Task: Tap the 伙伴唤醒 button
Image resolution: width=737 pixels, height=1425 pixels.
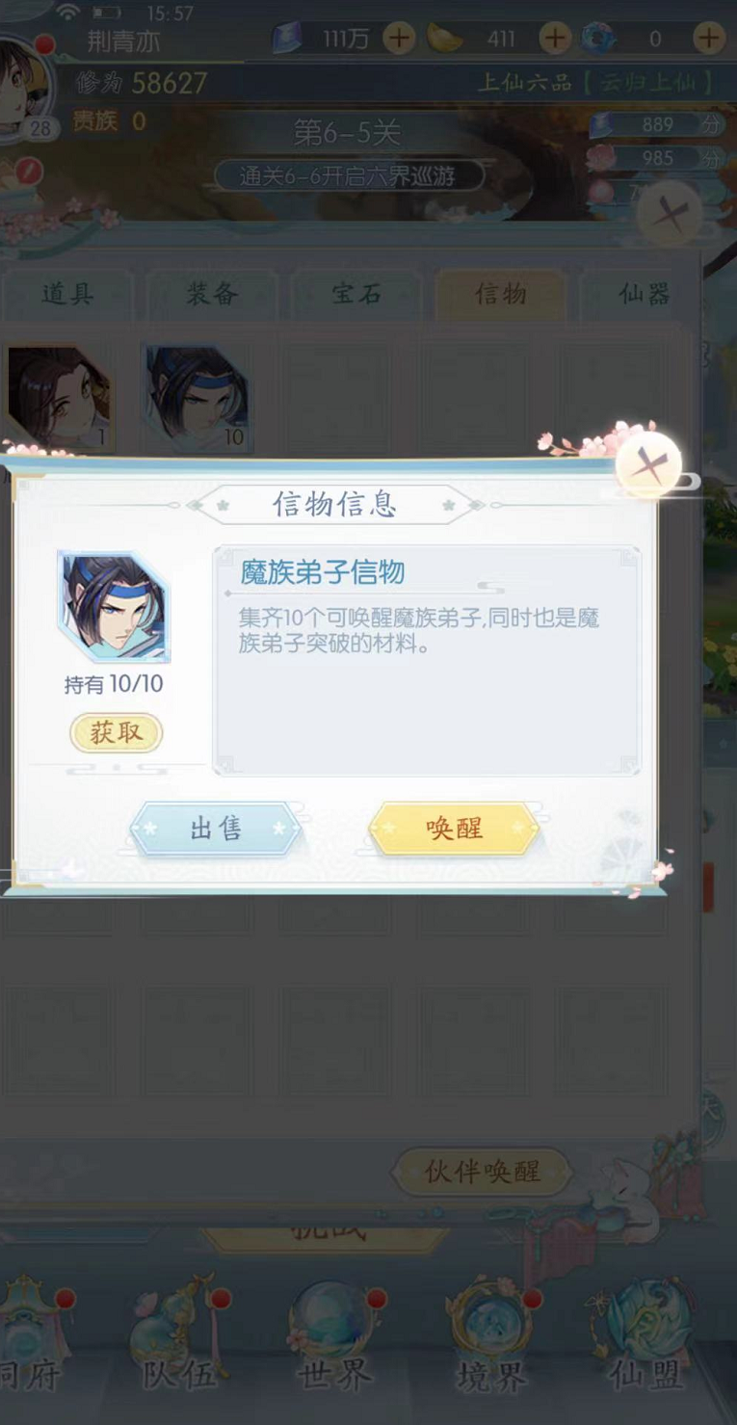Action: [483, 1172]
